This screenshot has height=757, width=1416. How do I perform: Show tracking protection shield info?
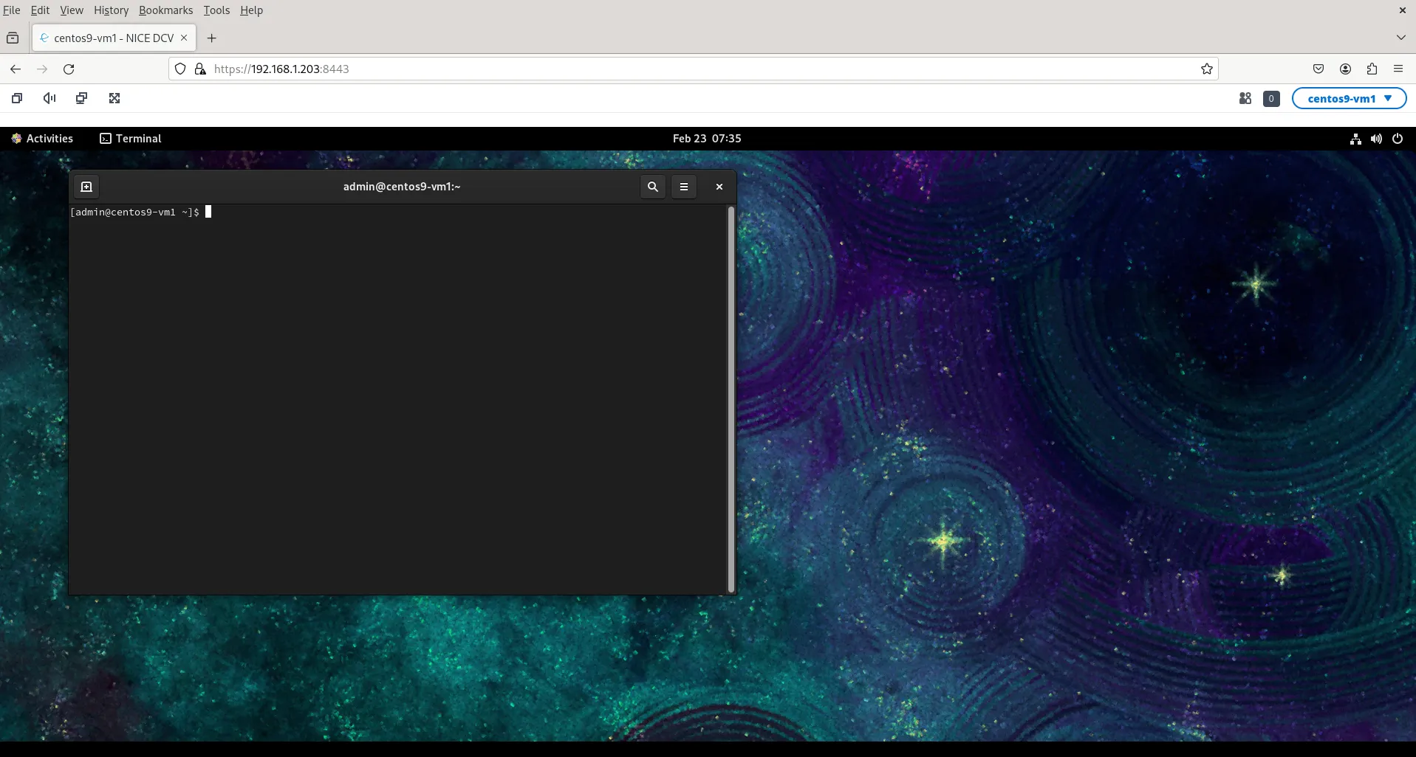pyautogui.click(x=180, y=69)
